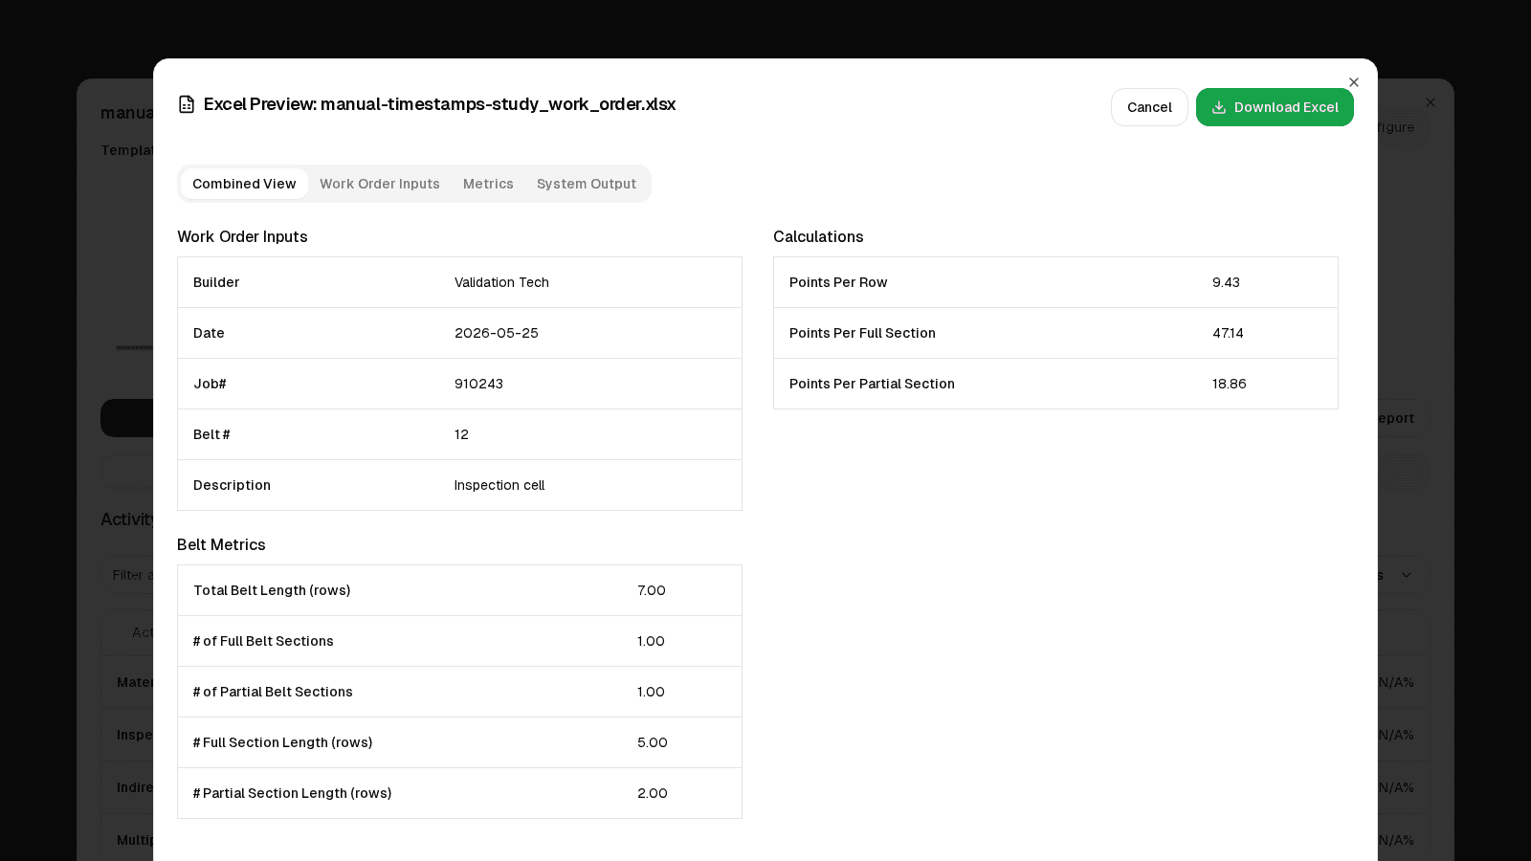
Task: Click the Excel Preview file name title
Action: pyautogui.click(x=439, y=104)
